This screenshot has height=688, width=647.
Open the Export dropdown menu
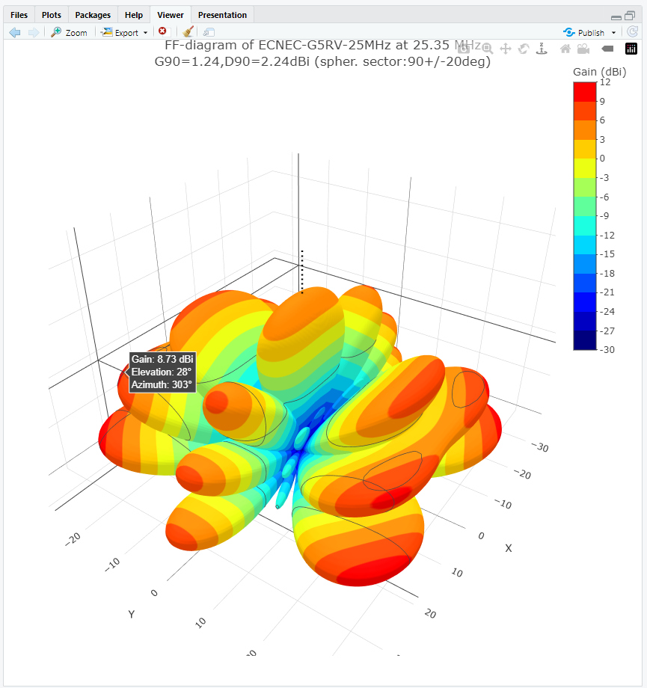pos(124,32)
